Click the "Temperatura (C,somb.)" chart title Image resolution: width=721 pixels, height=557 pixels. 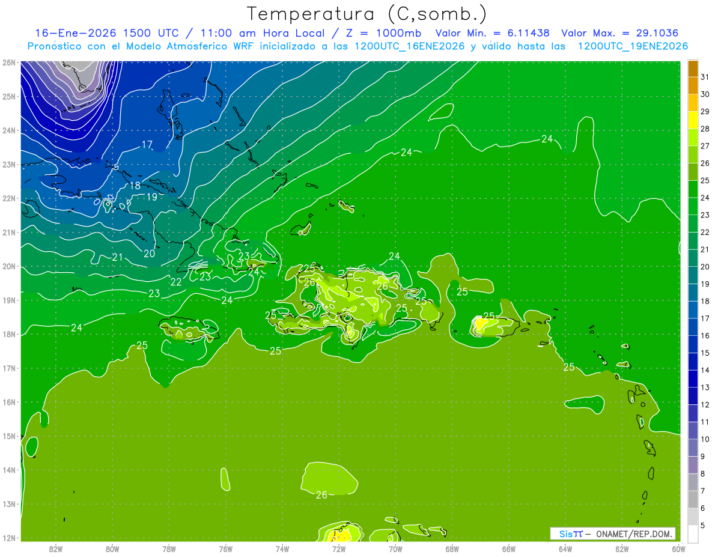(367, 14)
